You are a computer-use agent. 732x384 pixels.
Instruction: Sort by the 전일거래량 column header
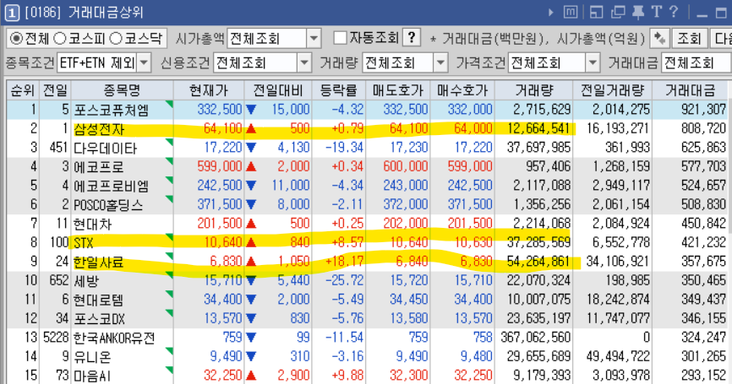tap(613, 90)
